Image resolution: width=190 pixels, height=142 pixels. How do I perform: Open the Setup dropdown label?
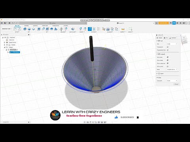point(17,32)
